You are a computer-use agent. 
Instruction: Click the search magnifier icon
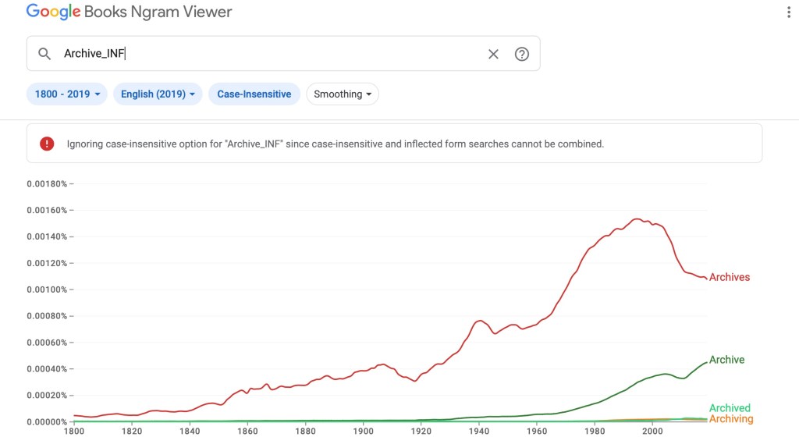(44, 54)
